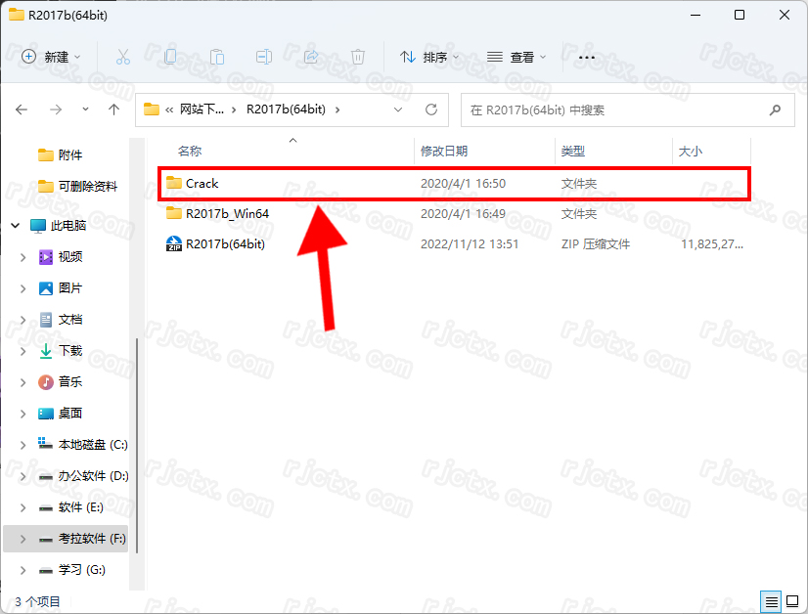
Task: Select the Crack folder
Action: (202, 183)
